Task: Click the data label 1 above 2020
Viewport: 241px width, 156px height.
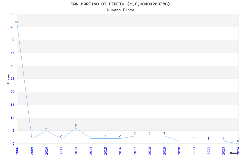Action: (179, 139)
